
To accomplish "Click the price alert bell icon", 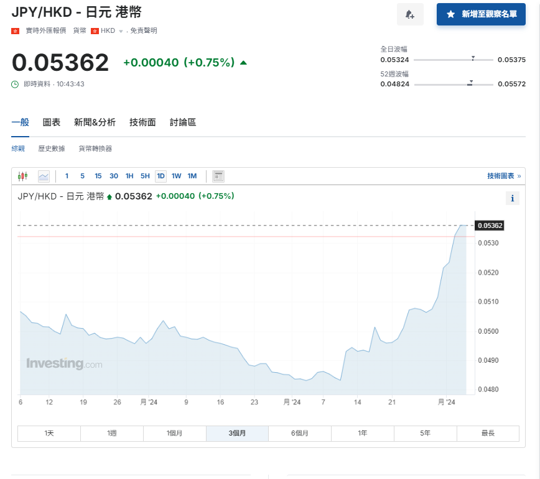I will 410,14.
